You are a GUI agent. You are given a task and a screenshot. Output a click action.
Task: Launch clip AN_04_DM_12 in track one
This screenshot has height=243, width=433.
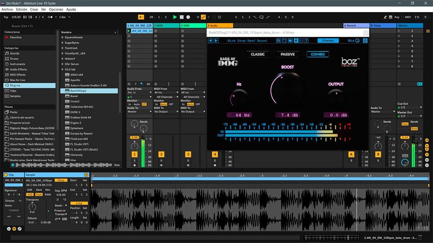click(129, 31)
